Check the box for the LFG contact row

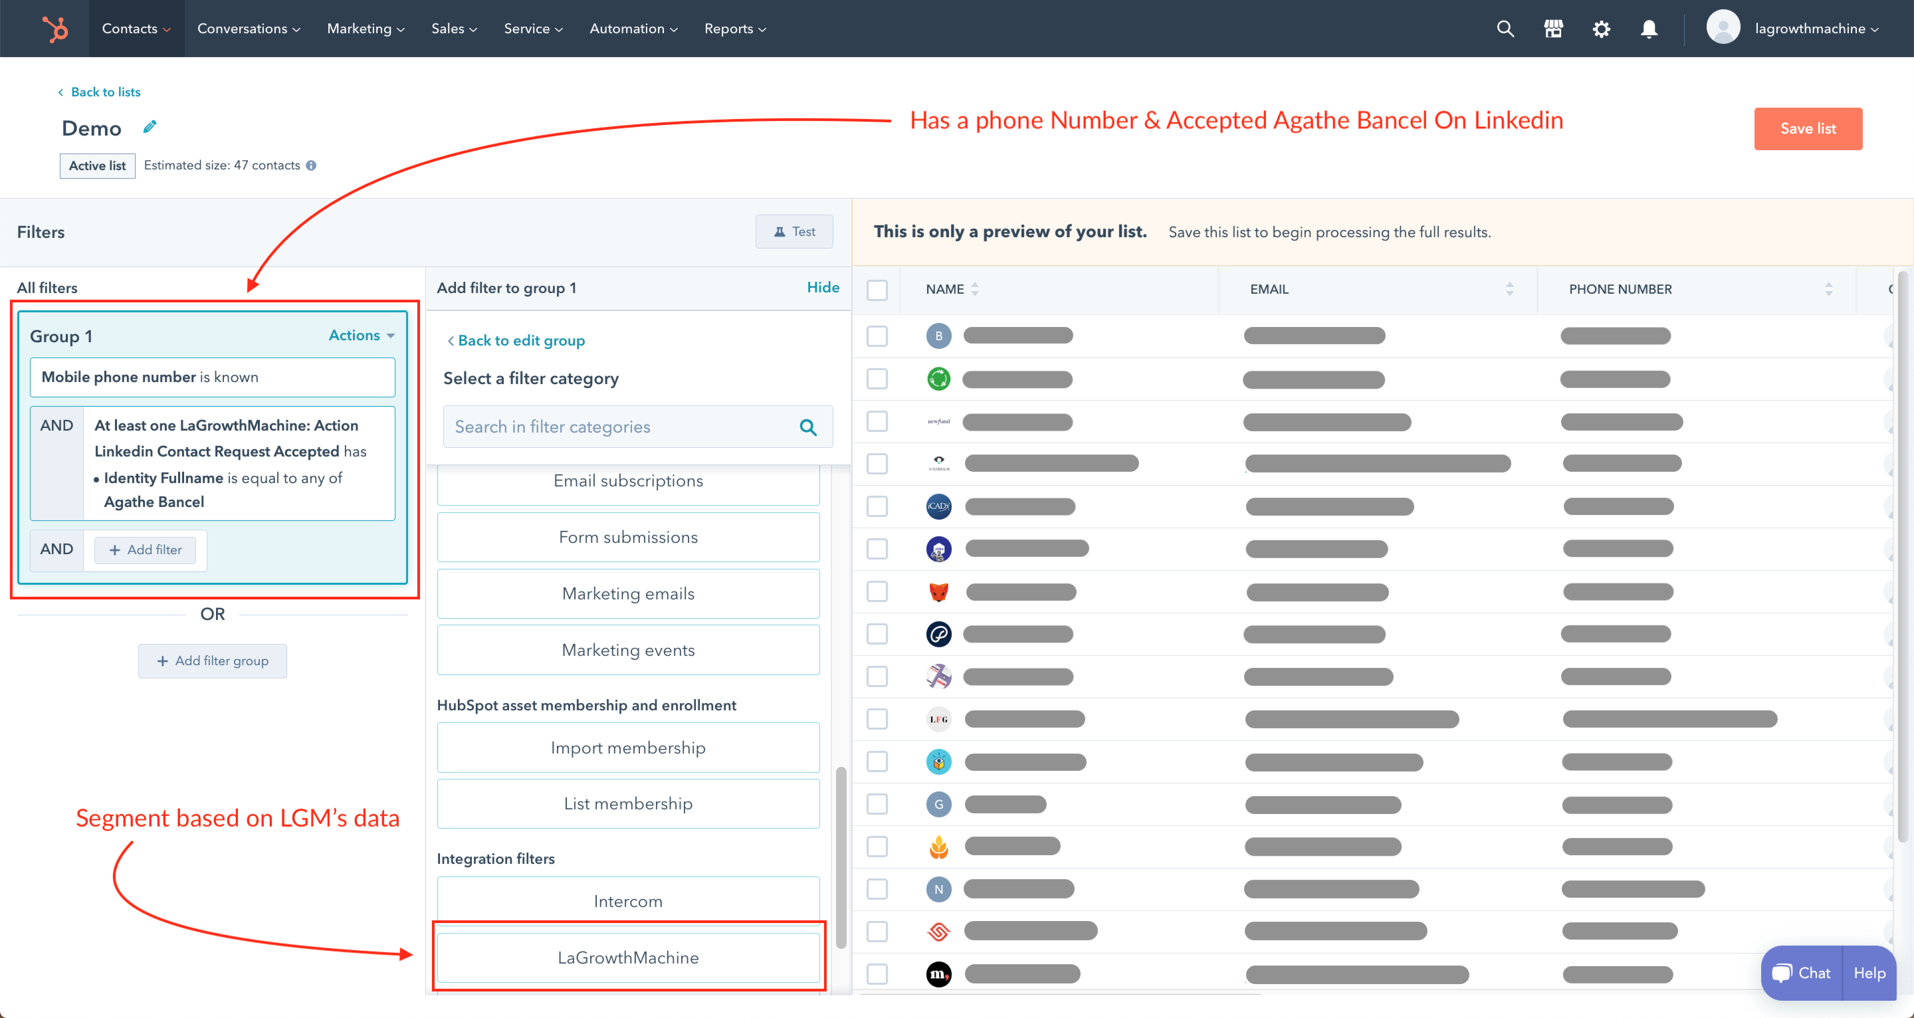coord(877,719)
